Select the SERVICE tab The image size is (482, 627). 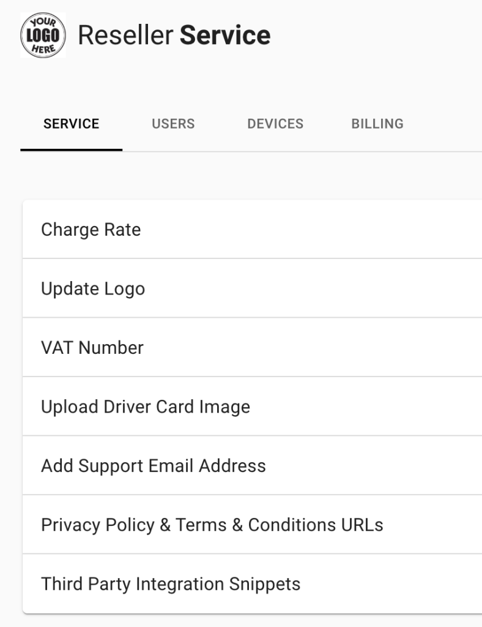pyautogui.click(x=71, y=124)
